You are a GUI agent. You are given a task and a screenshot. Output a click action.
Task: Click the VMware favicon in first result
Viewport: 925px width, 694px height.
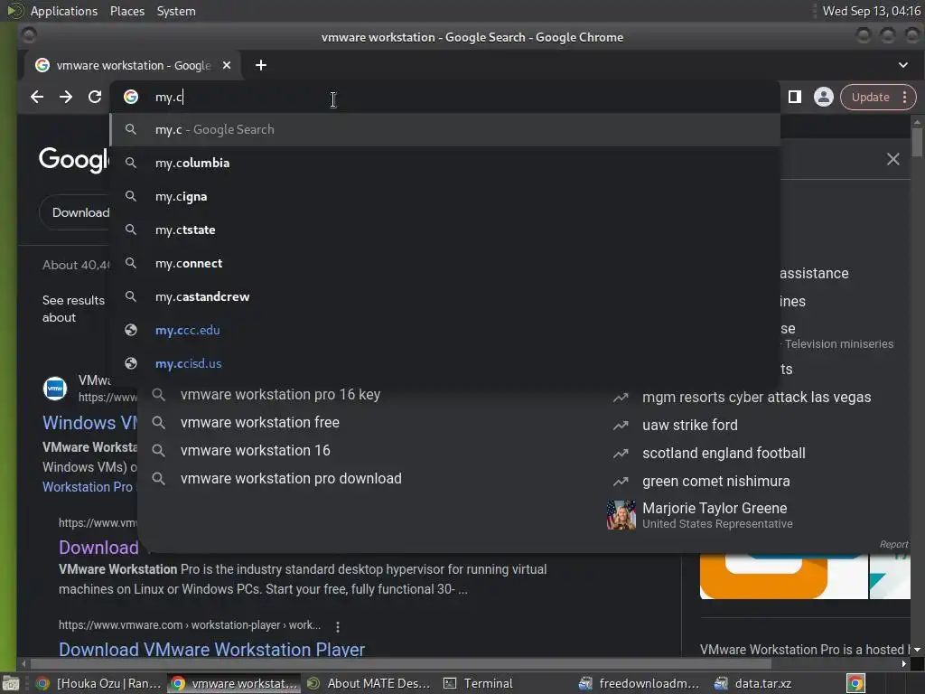click(55, 389)
